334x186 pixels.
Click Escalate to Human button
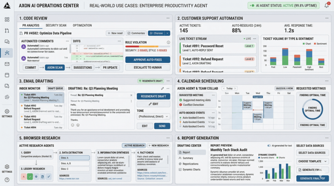[148, 68]
